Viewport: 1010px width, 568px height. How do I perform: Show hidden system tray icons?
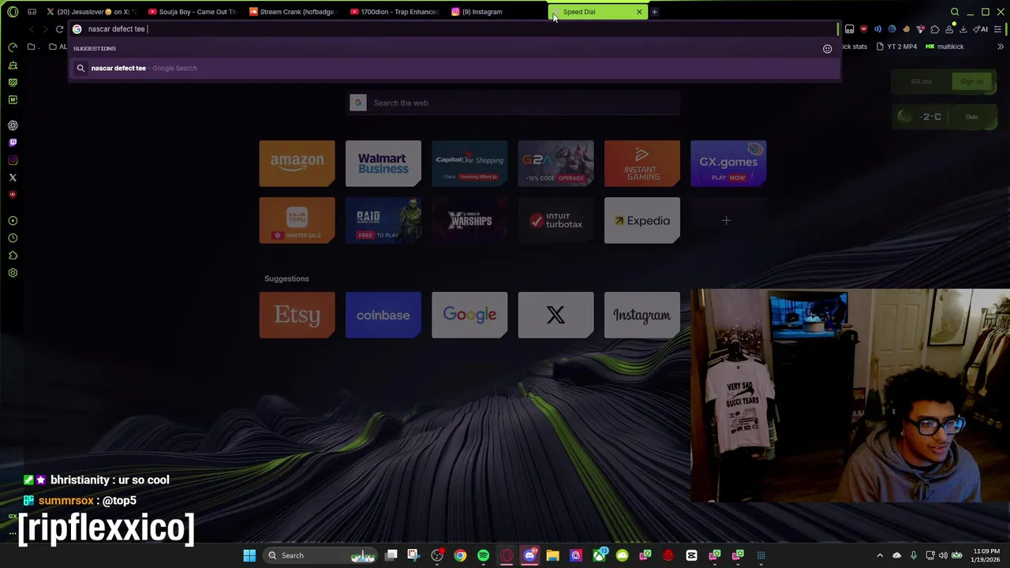(x=880, y=555)
